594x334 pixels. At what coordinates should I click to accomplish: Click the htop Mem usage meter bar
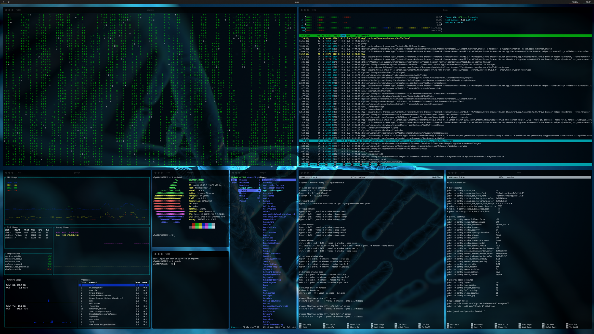click(371, 28)
